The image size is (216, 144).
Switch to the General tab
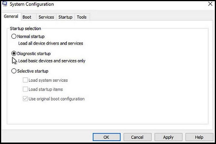(x=11, y=16)
